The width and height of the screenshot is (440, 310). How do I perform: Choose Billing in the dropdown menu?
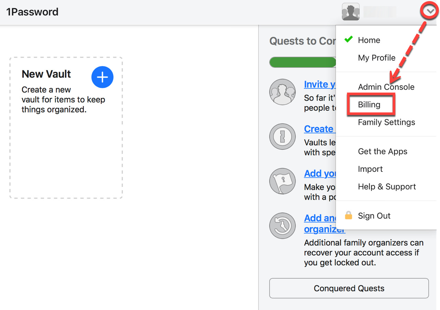[x=369, y=104]
